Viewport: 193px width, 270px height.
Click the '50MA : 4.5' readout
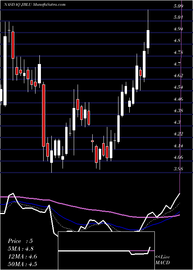click(22, 264)
